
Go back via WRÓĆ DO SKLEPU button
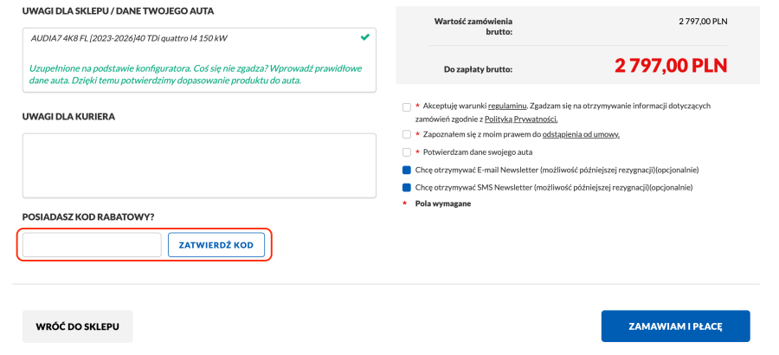pyautogui.click(x=78, y=326)
